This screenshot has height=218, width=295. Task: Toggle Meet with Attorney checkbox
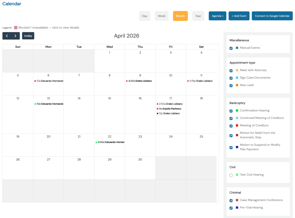click(x=231, y=70)
